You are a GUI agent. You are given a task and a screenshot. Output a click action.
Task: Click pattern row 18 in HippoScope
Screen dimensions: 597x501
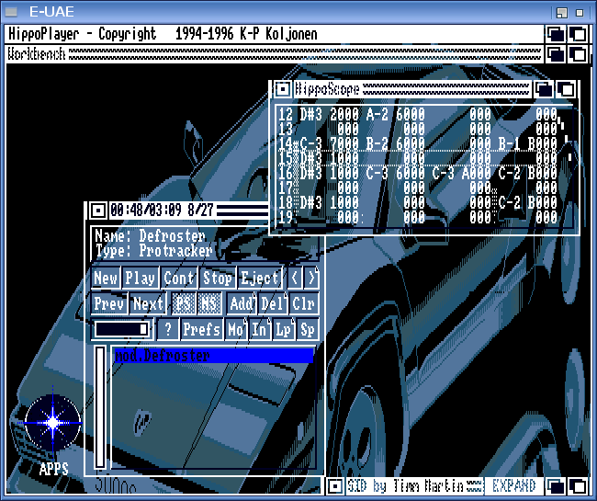click(x=418, y=202)
